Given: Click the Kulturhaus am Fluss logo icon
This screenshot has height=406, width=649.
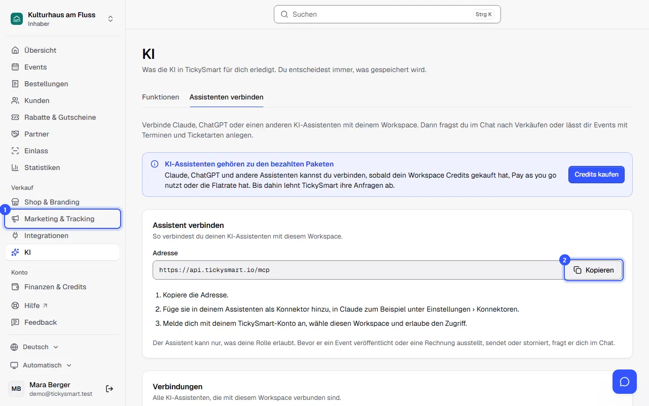Looking at the screenshot, I should pos(17,19).
